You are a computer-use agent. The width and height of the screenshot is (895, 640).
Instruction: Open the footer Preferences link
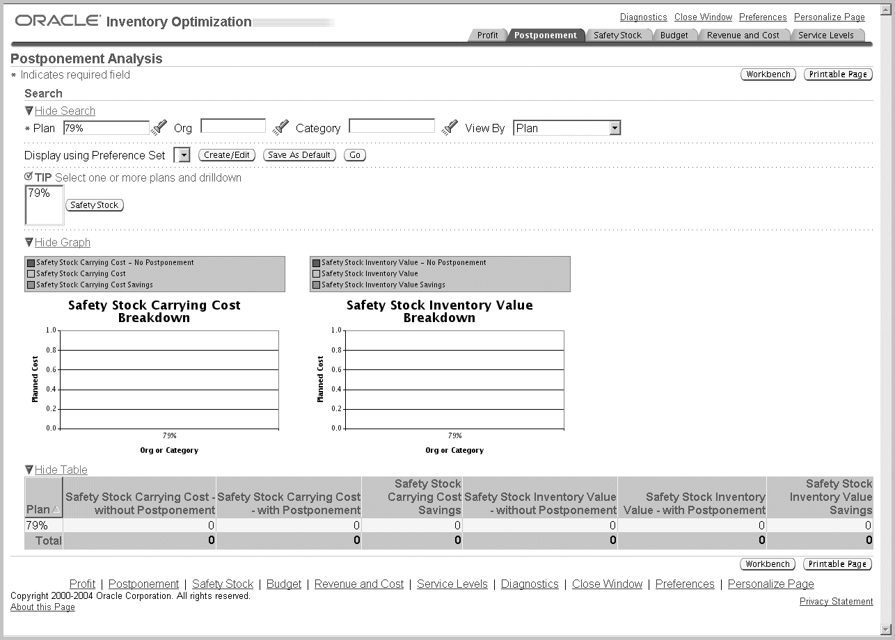pyautogui.click(x=685, y=584)
